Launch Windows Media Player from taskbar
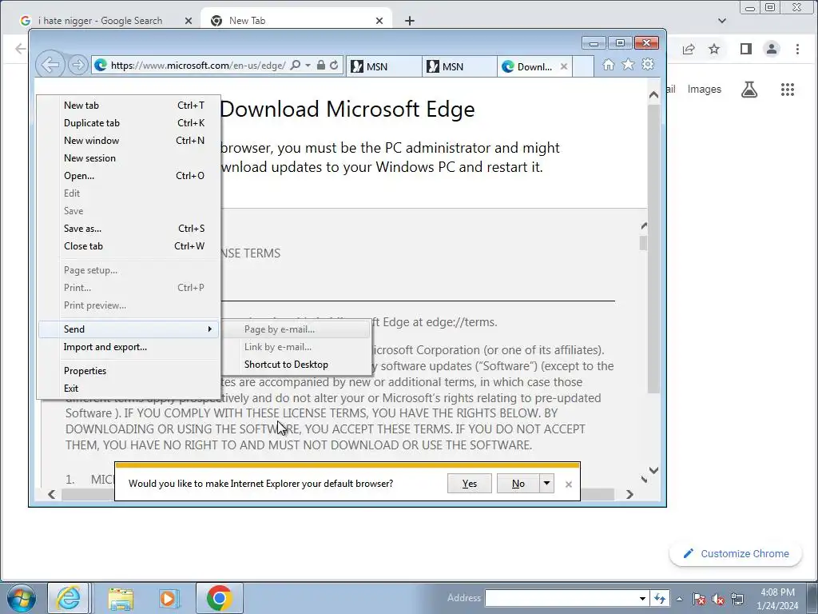Screen dimensions: 818x614 tap(169, 598)
